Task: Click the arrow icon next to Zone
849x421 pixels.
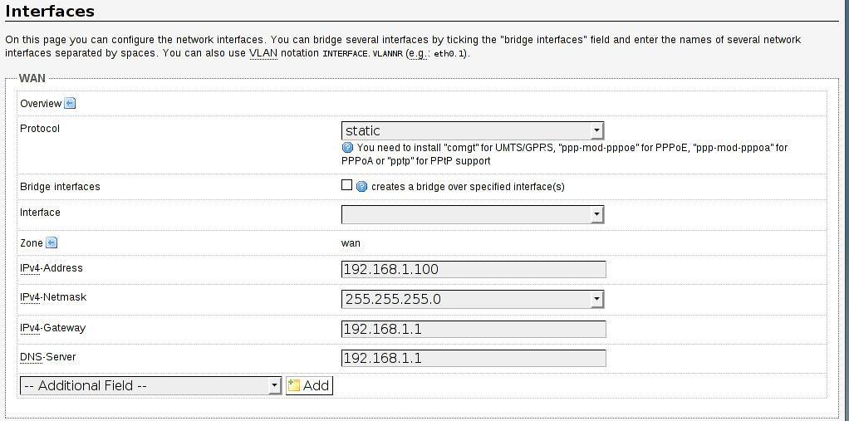Action: click(52, 243)
